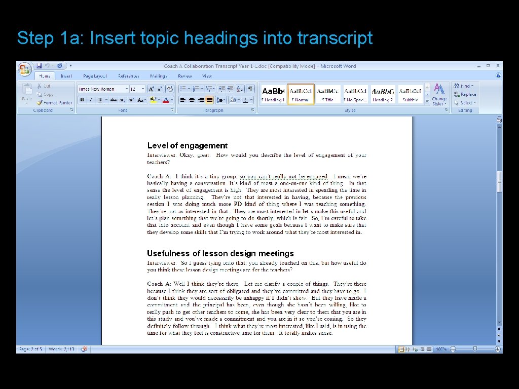519x389 pixels.
Task: Align text left
Action: coord(182,100)
